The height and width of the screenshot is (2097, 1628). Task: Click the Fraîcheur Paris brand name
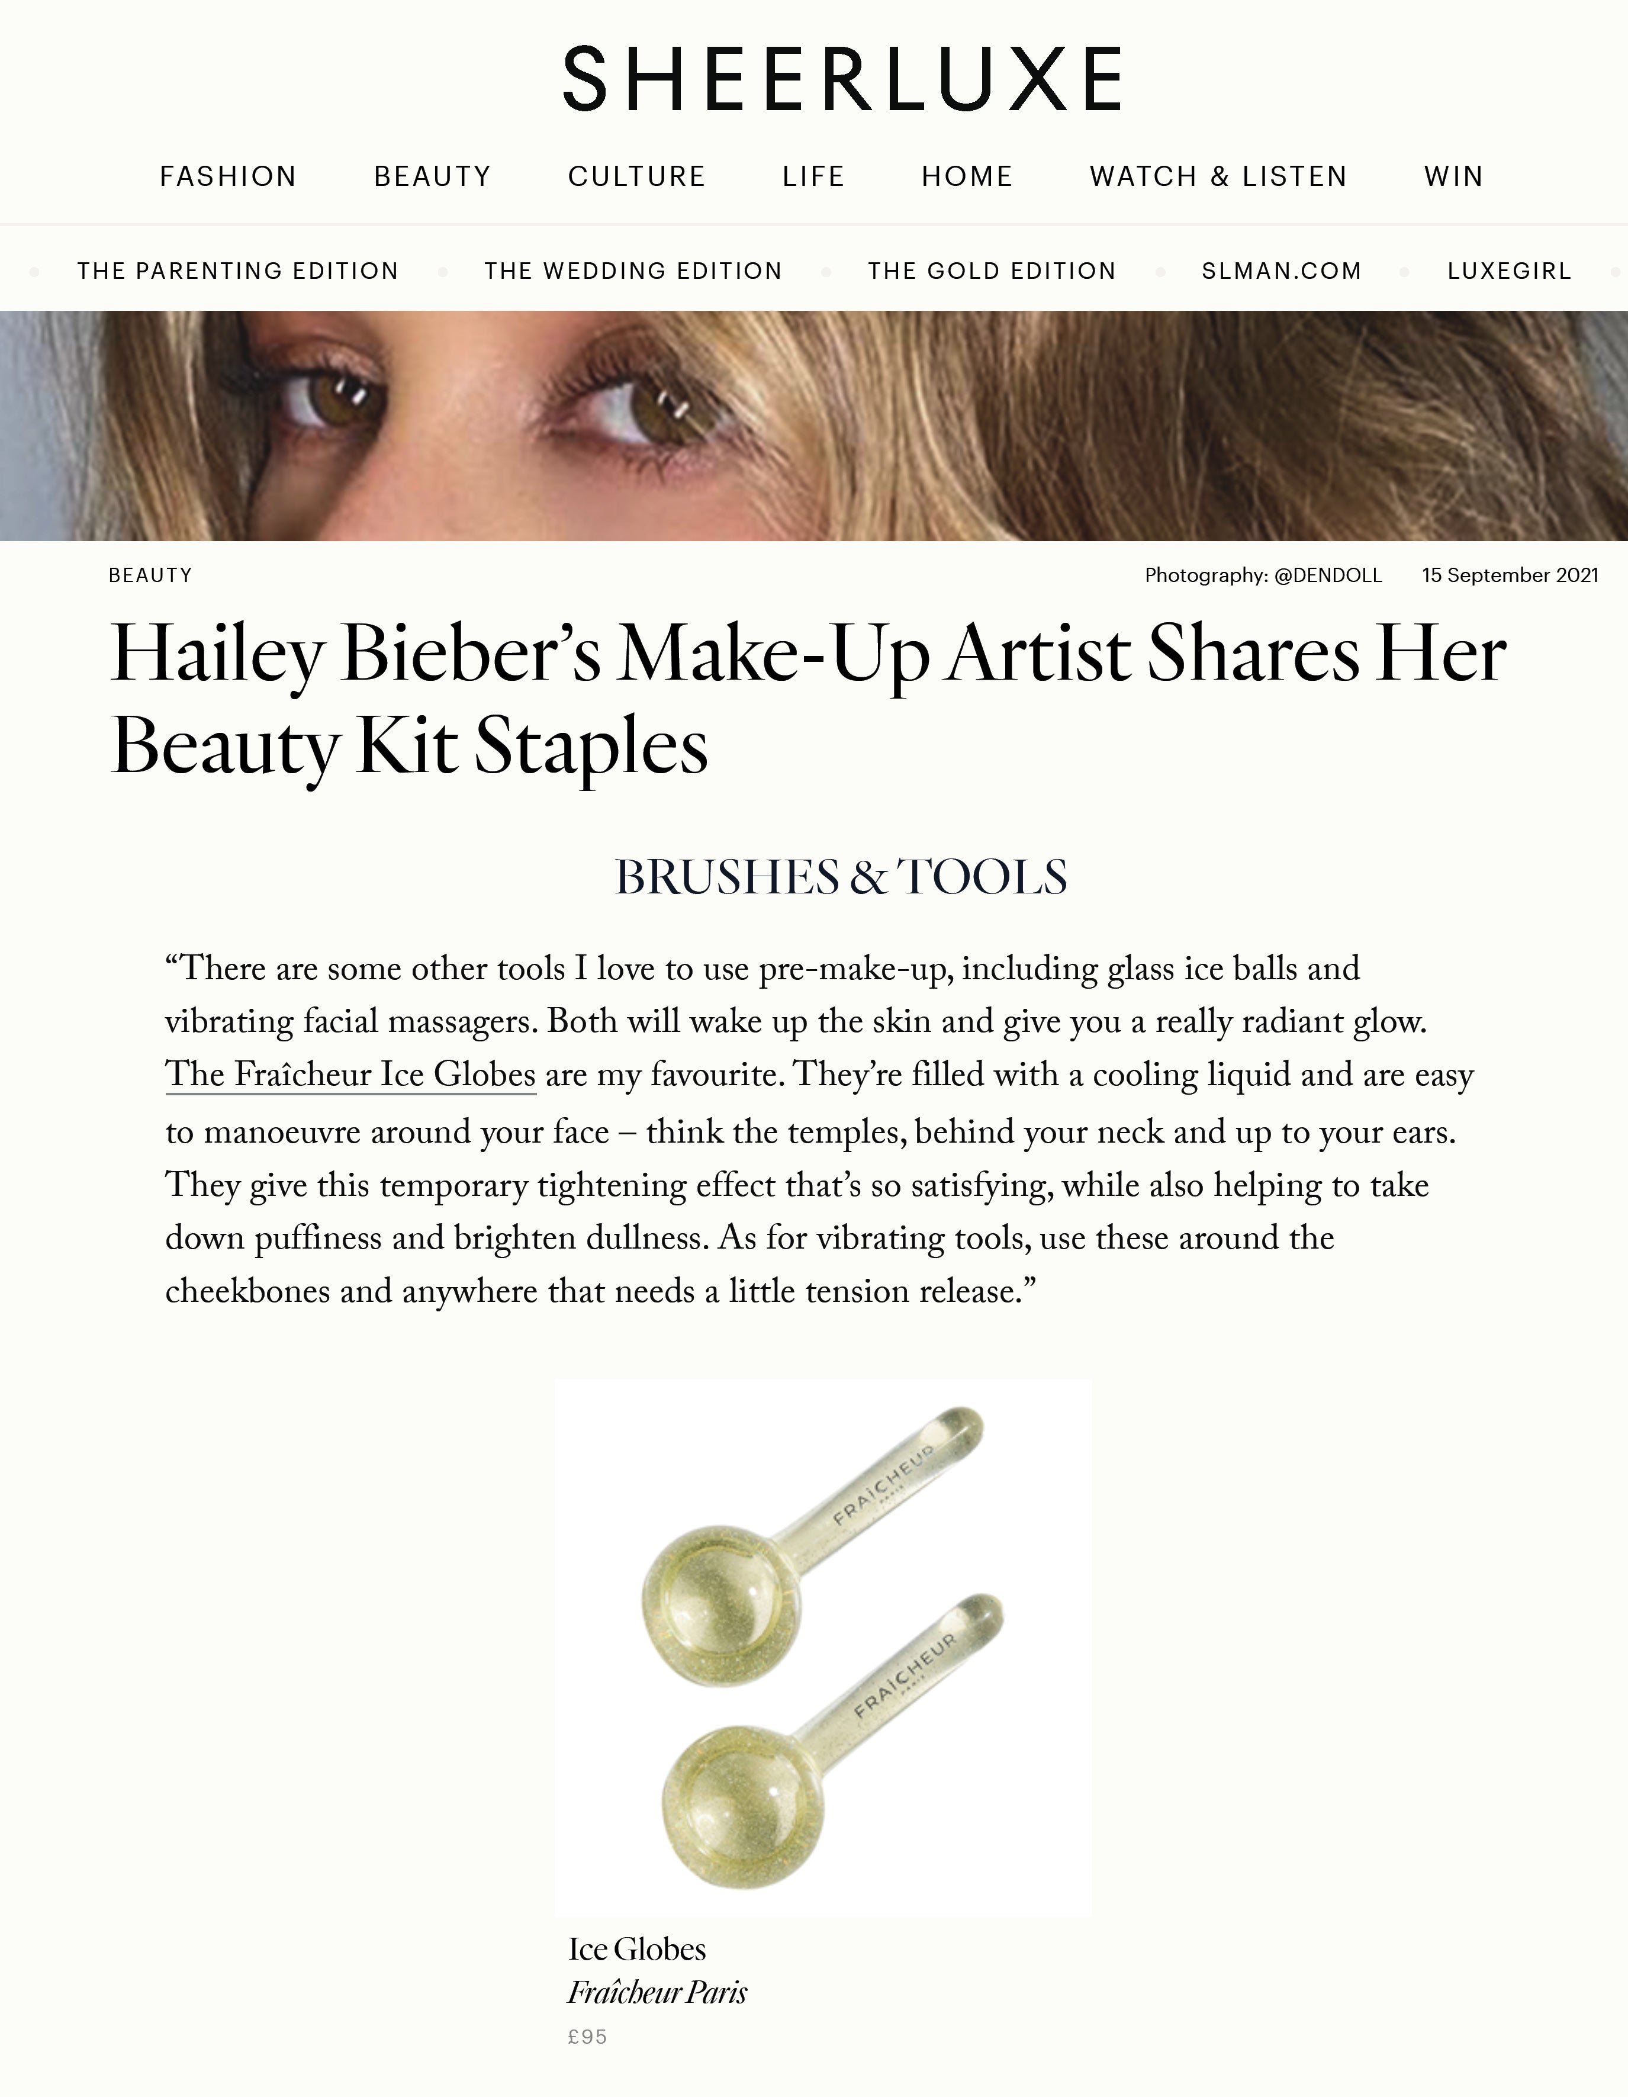[x=657, y=1992]
